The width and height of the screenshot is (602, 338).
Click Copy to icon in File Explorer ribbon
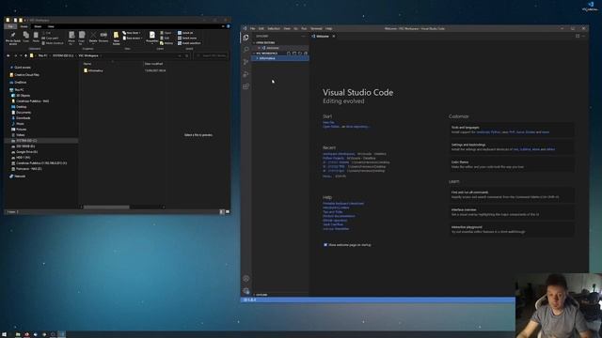82,38
